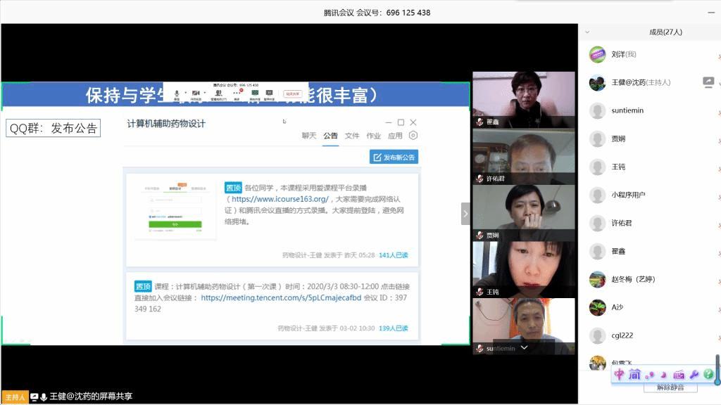
Task: Click the green help icon on IME toolbar
Action: [708, 374]
